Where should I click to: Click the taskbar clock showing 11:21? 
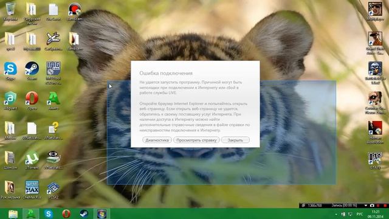coord(376,214)
